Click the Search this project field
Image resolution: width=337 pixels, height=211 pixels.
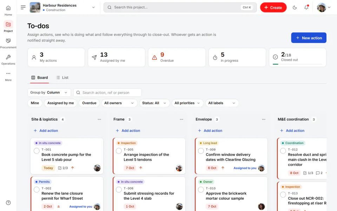click(x=180, y=7)
